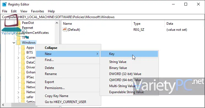
Task: Create a DWORD (32-bit) Value
Action: click(x=125, y=74)
